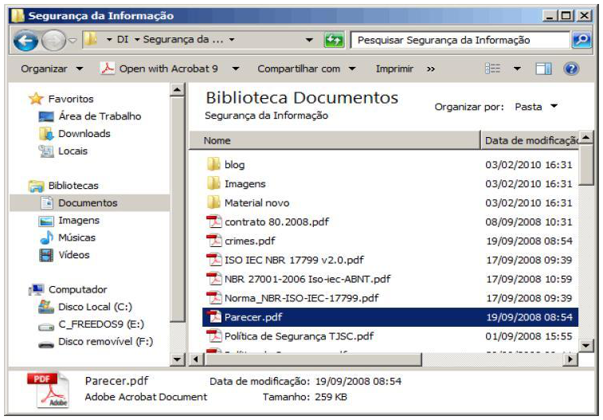The height and width of the screenshot is (420, 603).
Task: Click Open with Acrobat 9
Action: (159, 69)
